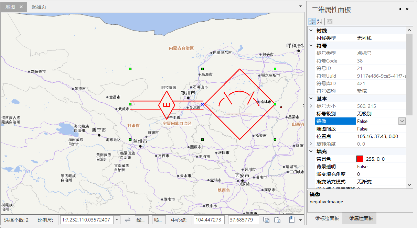The height and width of the screenshot is (228, 417).
Task: Click the swap arrows icon beside scale
Action: point(127,220)
